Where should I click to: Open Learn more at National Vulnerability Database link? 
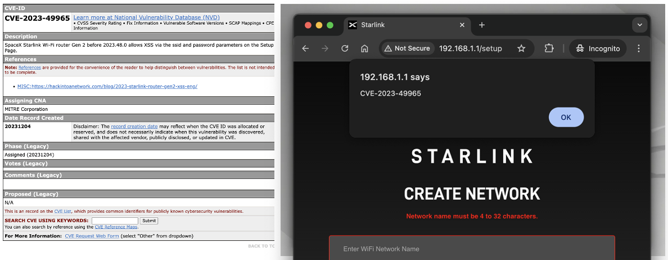pos(146,17)
